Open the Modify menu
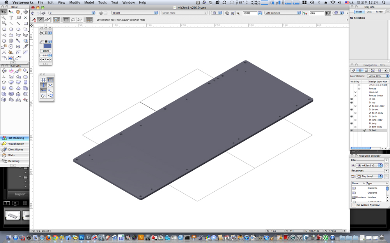 pyautogui.click(x=74, y=2)
